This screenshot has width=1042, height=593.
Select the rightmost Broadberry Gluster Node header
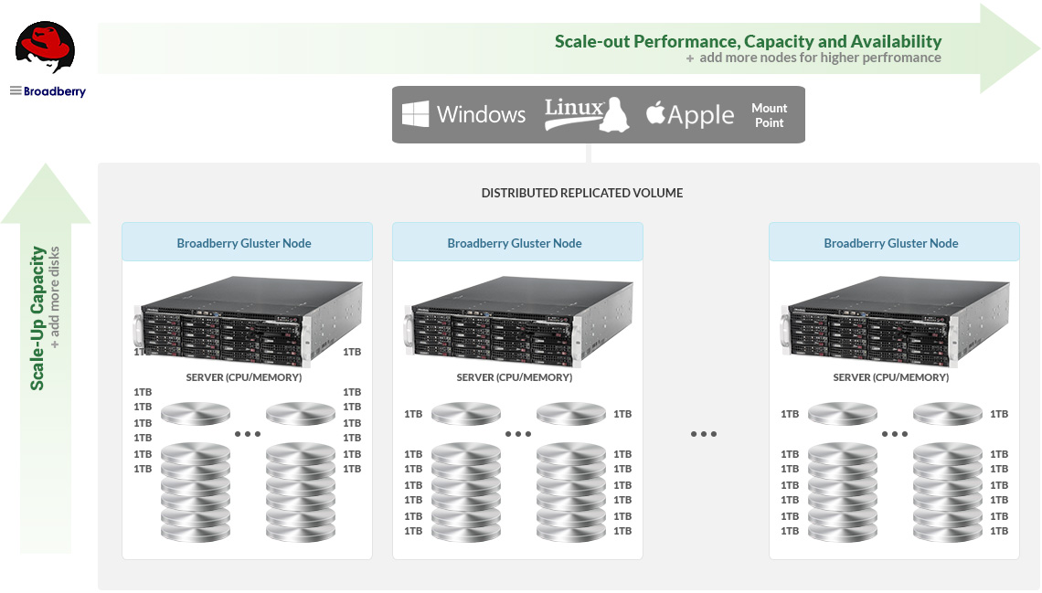[x=893, y=243]
